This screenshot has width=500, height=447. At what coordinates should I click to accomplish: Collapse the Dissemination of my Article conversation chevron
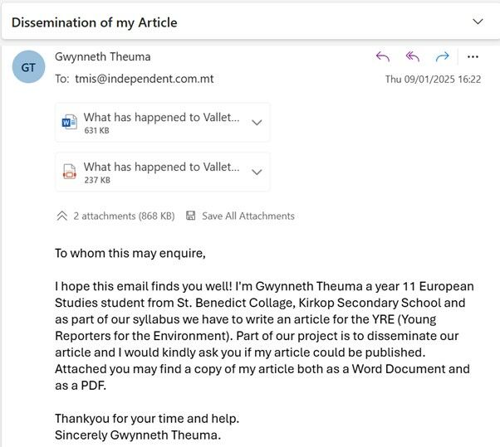[477, 22]
